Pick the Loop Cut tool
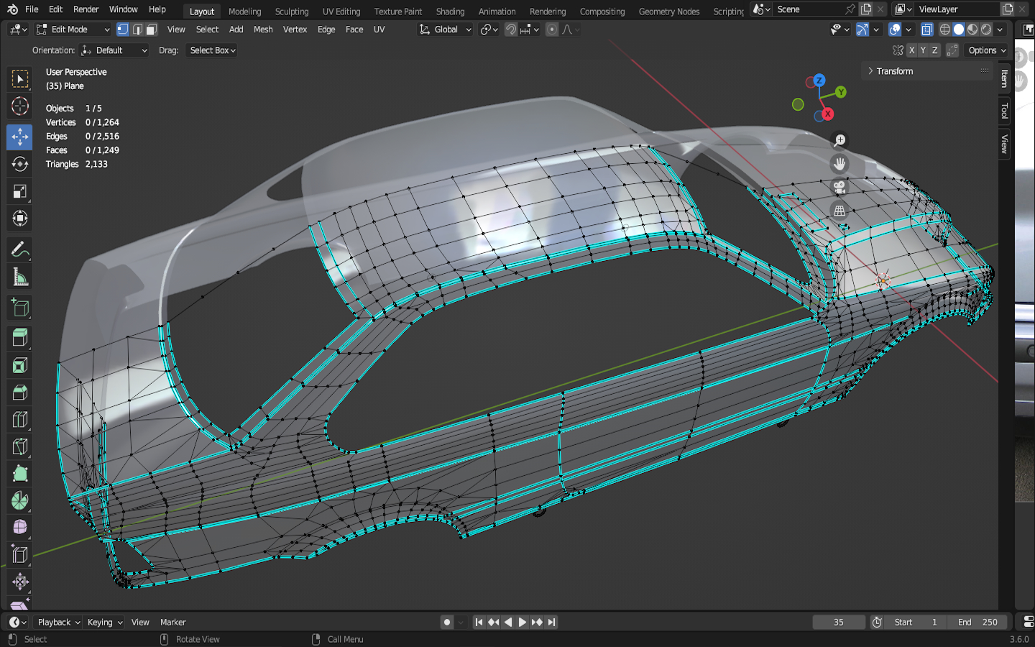 [19, 420]
